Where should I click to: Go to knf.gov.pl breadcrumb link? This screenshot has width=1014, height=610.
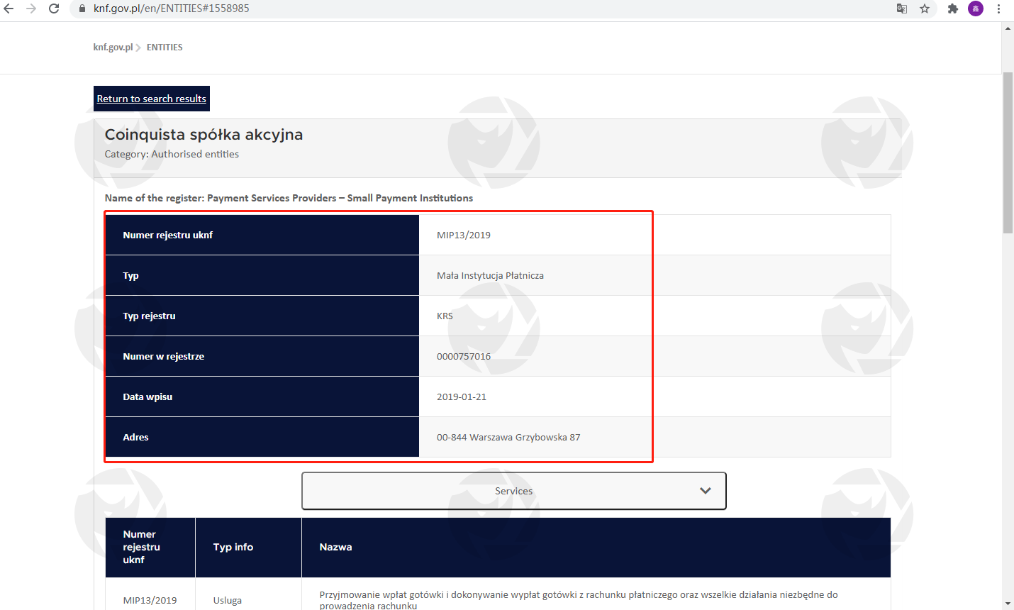point(113,48)
